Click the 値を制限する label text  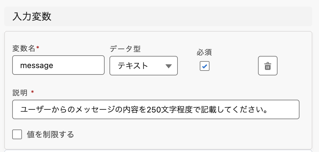click(50, 134)
